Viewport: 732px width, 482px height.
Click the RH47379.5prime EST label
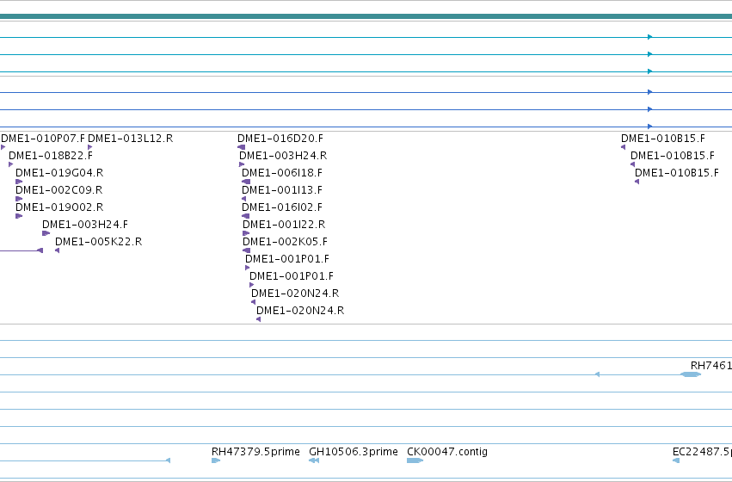pyautogui.click(x=255, y=452)
